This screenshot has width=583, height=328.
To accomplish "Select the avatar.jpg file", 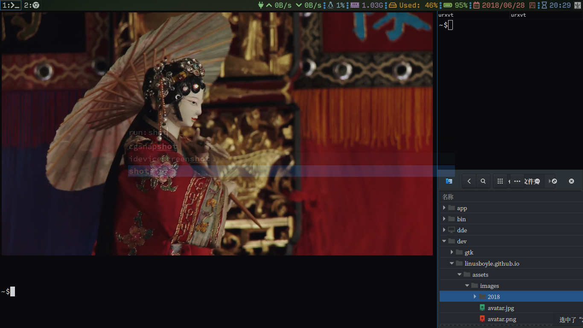I will click(x=501, y=308).
